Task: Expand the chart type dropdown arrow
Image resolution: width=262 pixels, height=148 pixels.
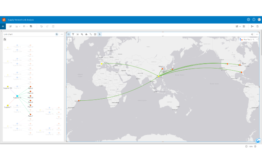Action: point(20,27)
